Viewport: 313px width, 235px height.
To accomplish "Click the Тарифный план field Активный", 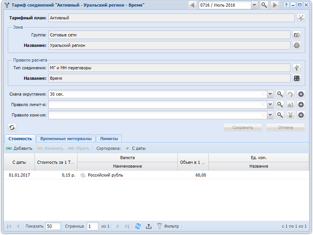I will coord(172,18).
